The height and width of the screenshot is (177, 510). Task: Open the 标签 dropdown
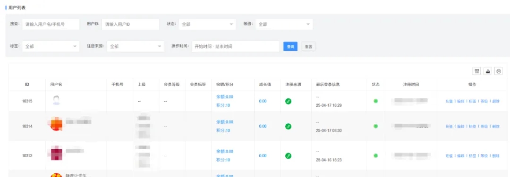pyautogui.click(x=51, y=46)
